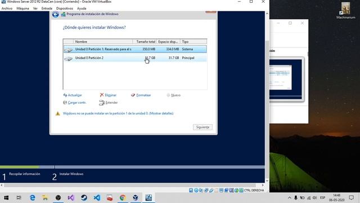This screenshot has height=203, width=360.
Task: Open VirtualBox Manager from the taskbar
Action: pos(136,198)
